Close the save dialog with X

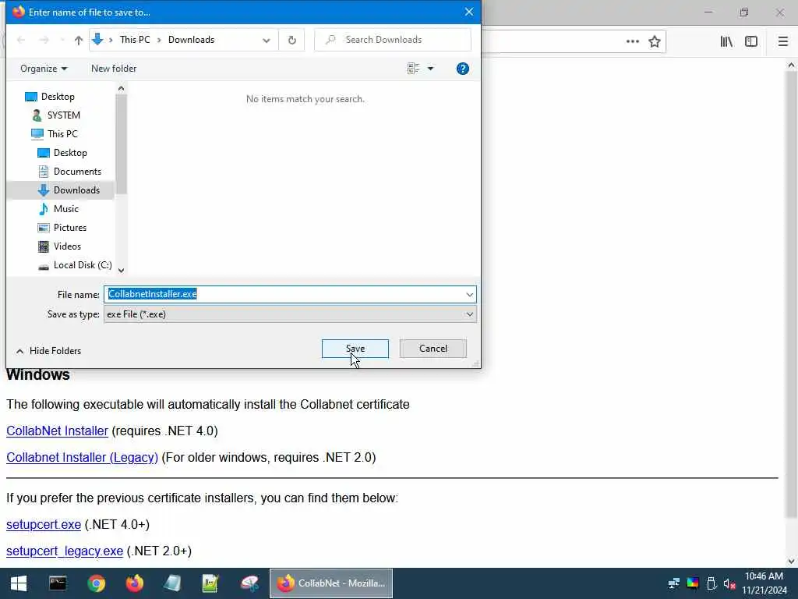(468, 12)
